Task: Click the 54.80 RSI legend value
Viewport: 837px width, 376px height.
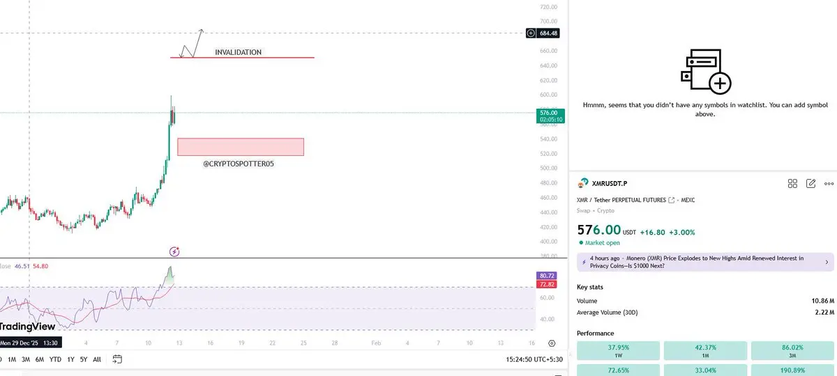Action: coord(40,266)
